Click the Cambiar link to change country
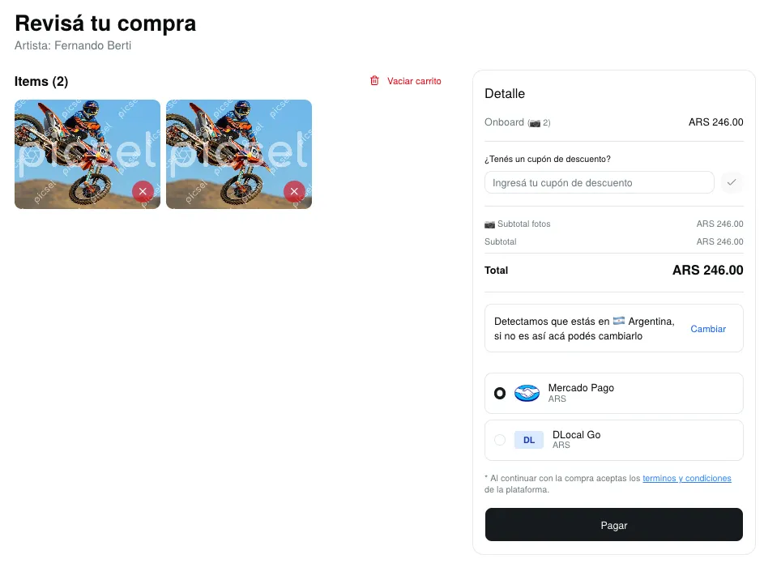 click(708, 329)
